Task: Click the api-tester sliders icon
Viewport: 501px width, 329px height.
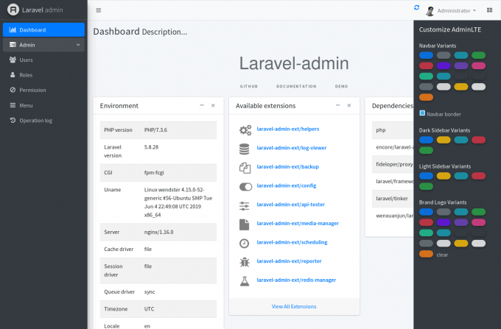Action: coord(244,206)
